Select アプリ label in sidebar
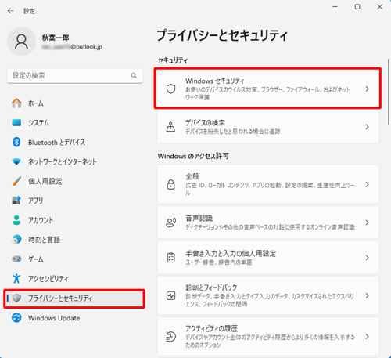Image resolution: width=391 pixels, height=358 pixels. coord(36,201)
